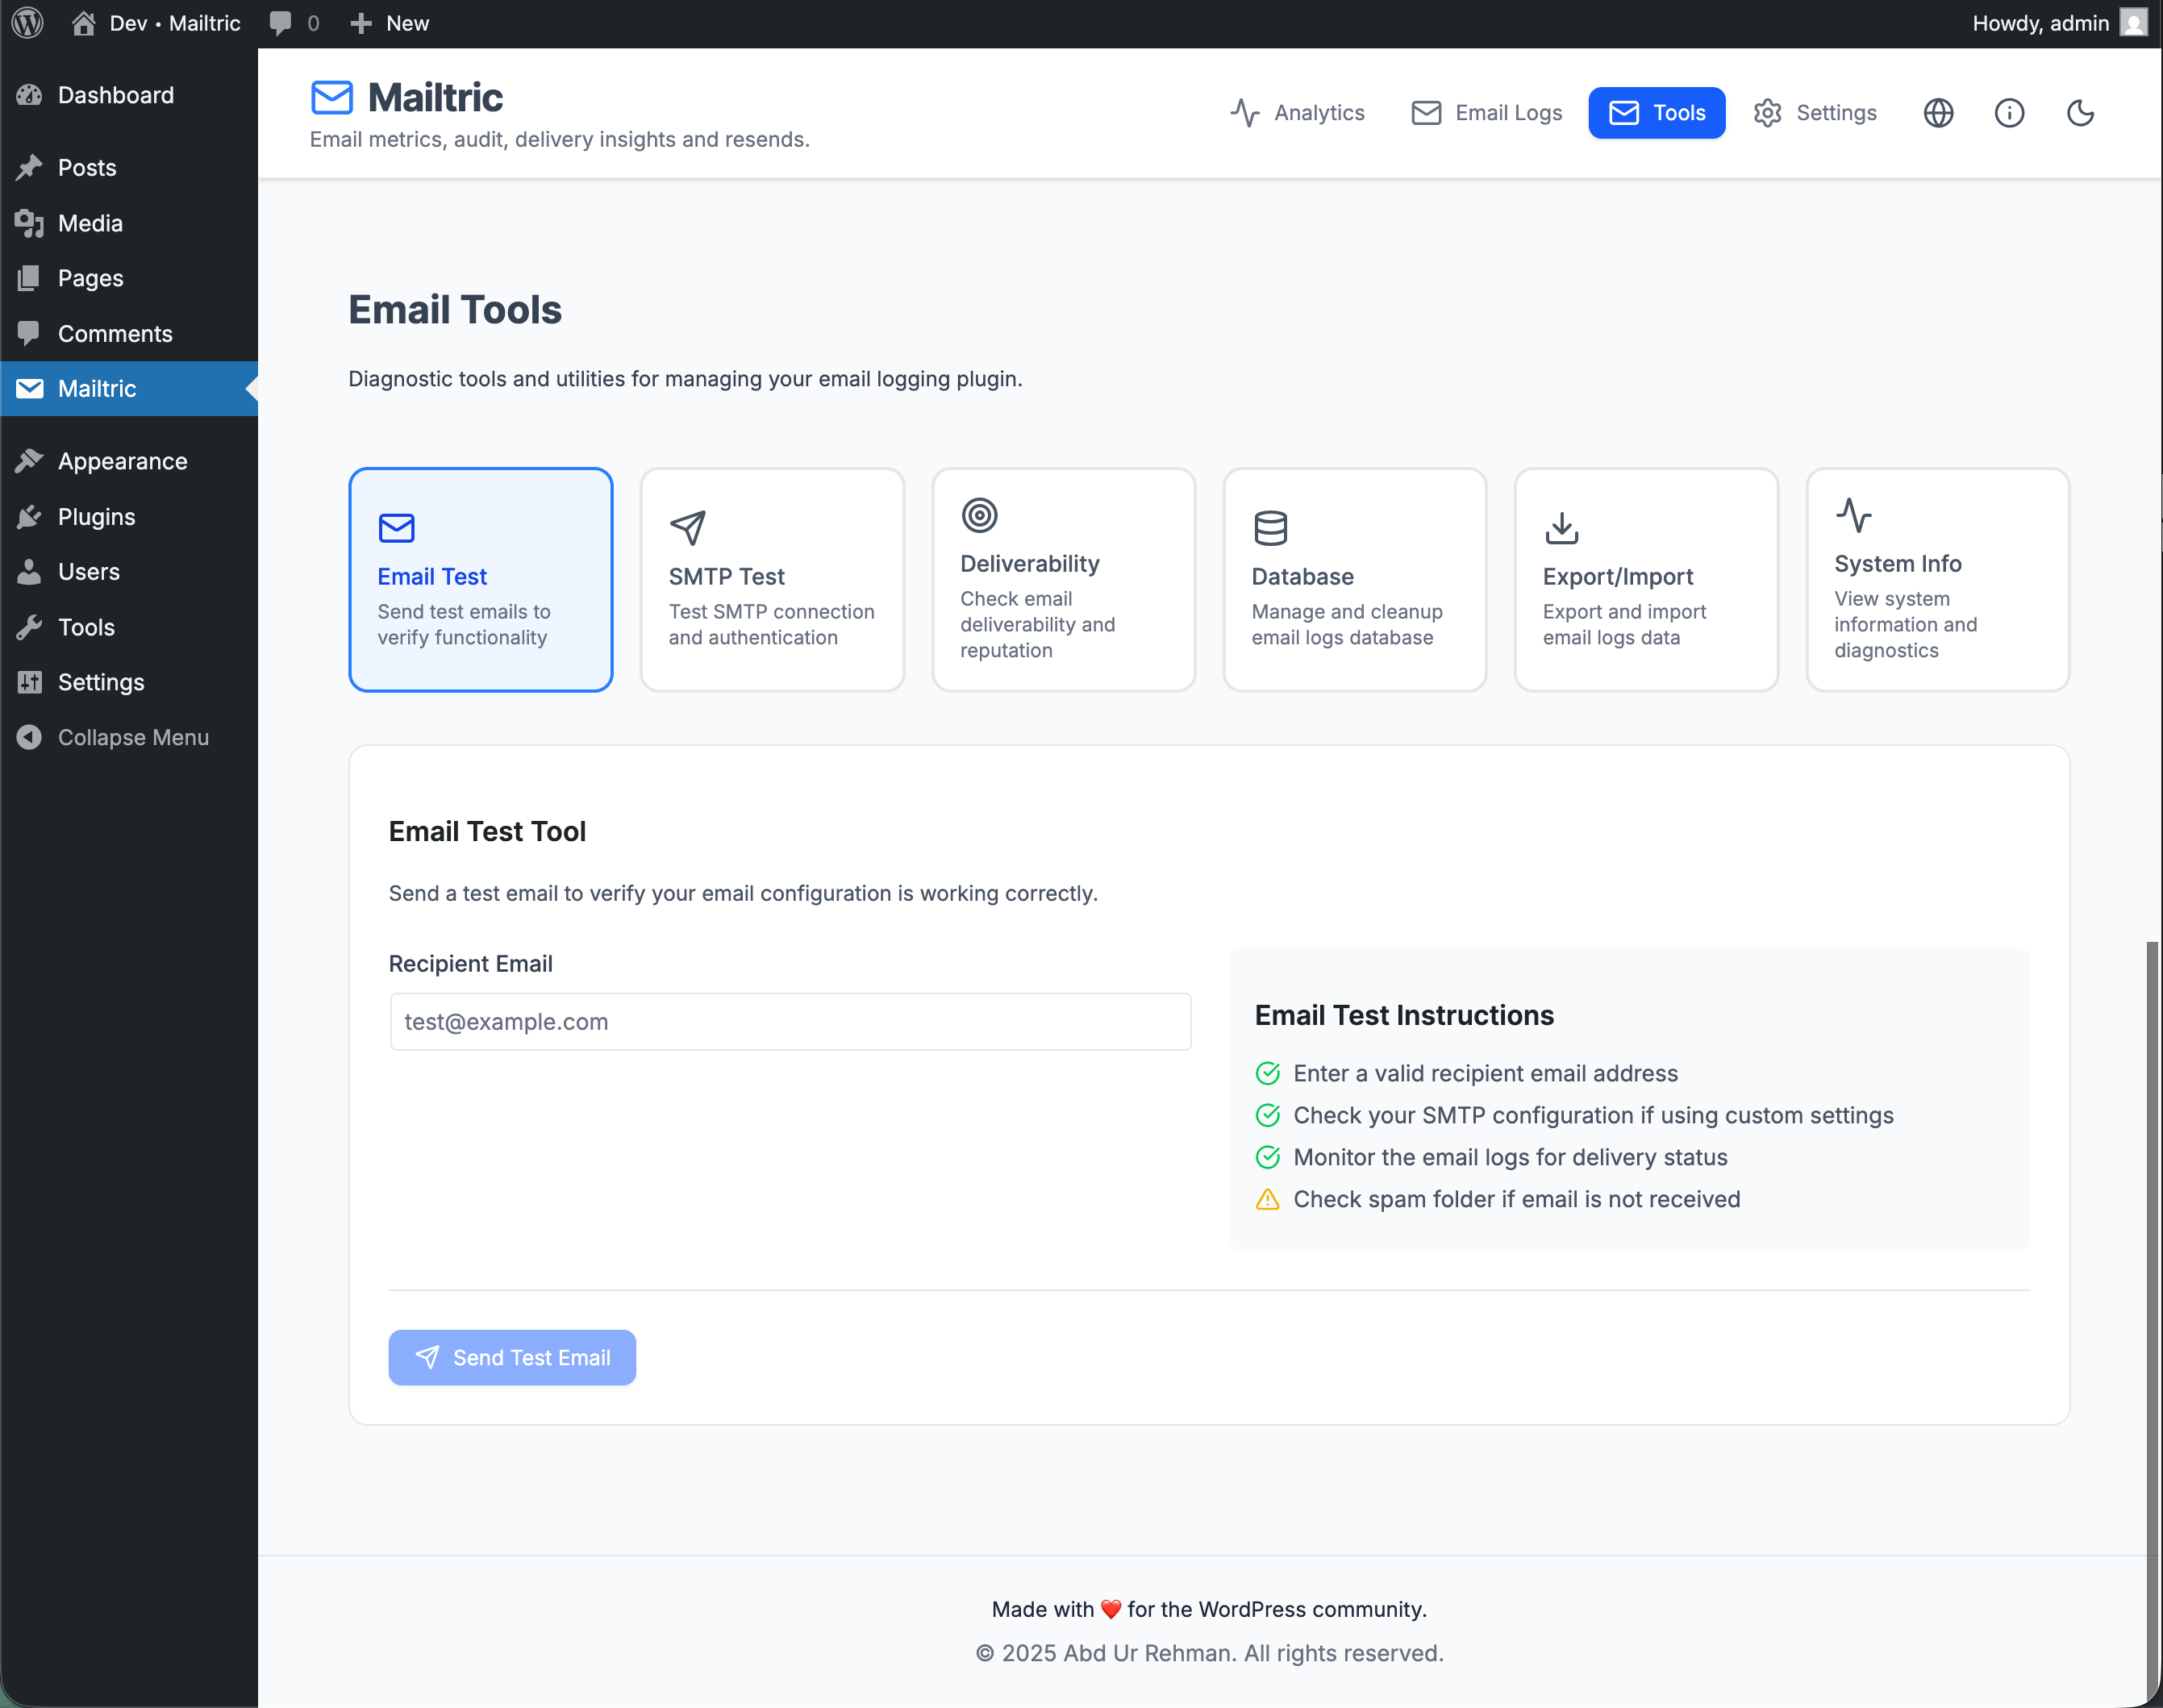
Task: Select the Email Test card
Action: tap(481, 580)
